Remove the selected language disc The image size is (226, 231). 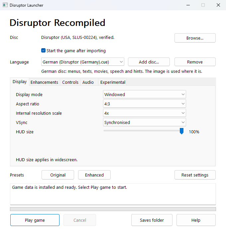pos(195,62)
